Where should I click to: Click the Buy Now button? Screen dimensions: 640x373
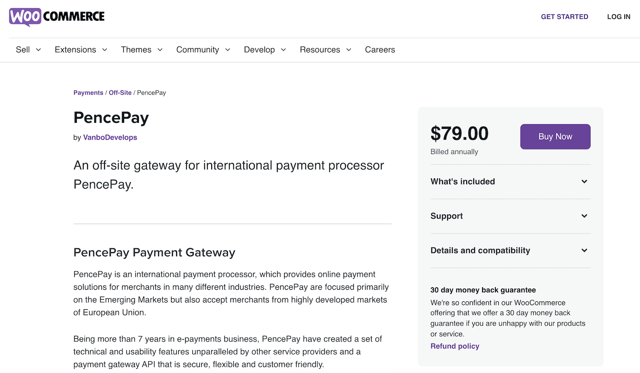point(555,137)
